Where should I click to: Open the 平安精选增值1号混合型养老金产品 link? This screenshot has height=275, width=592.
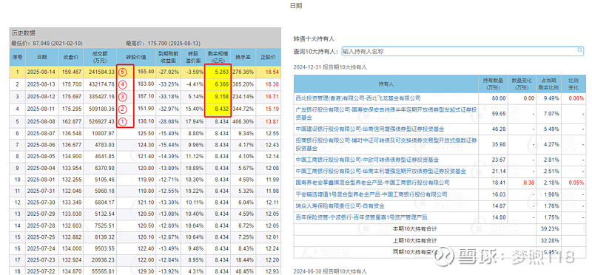(371, 194)
